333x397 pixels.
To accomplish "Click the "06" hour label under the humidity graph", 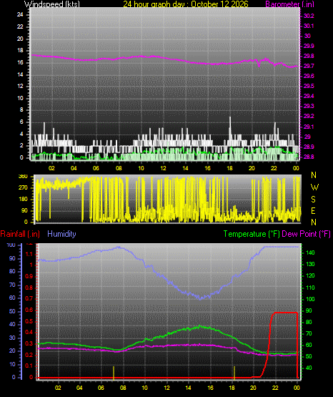I will 101,388.
